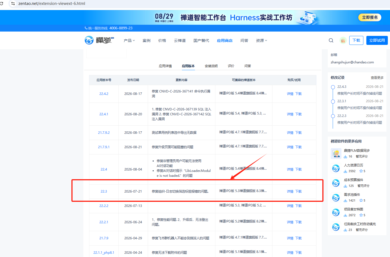The height and width of the screenshot is (257, 390).
Task: Click the 项目集甘特图 app icon
Action: pos(336,212)
